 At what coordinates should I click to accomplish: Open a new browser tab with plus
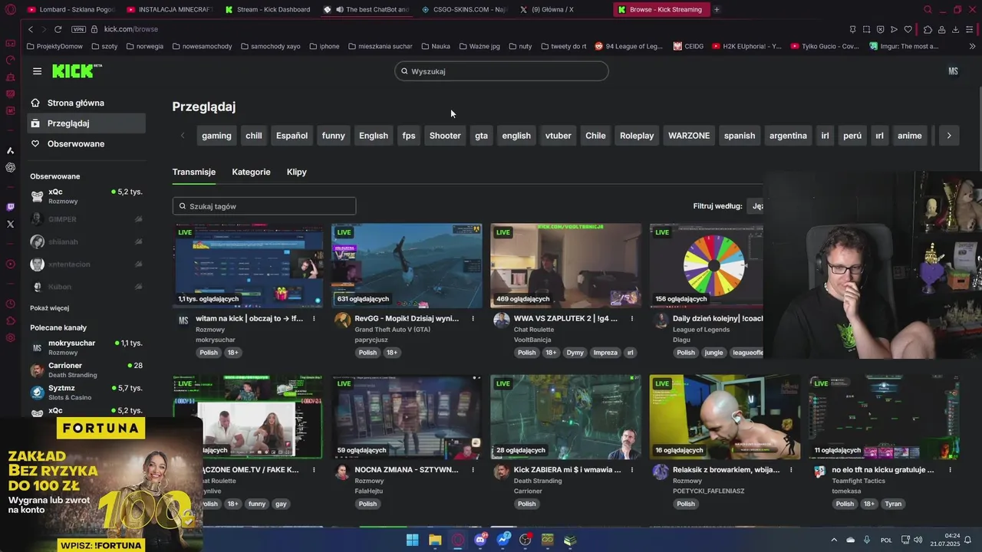[717, 9]
